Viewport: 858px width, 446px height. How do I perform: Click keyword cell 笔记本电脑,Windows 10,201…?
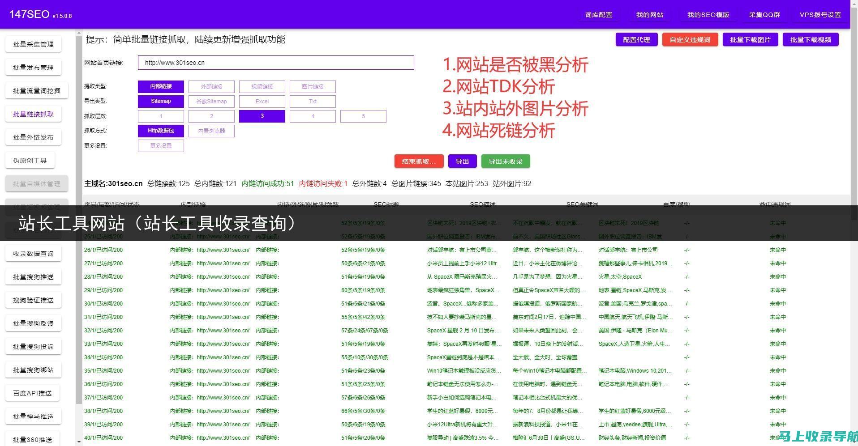tap(635, 371)
